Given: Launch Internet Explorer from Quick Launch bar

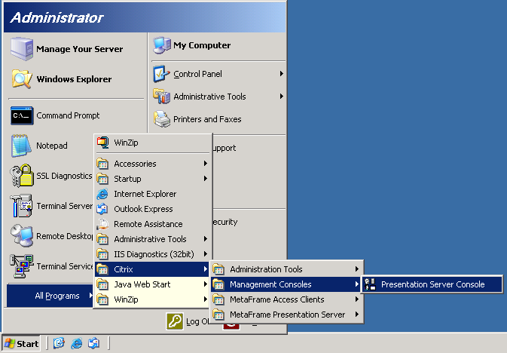Looking at the screenshot, I should 77,343.
